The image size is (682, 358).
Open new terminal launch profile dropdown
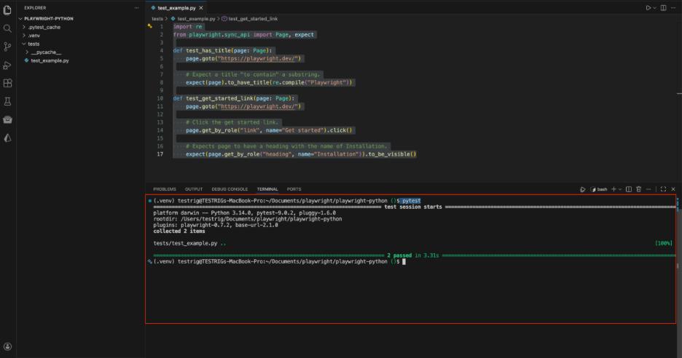coord(620,189)
